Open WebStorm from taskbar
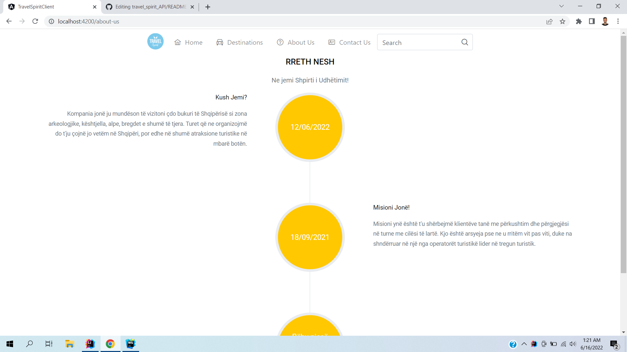Viewport: 627px width, 352px height. (131, 344)
